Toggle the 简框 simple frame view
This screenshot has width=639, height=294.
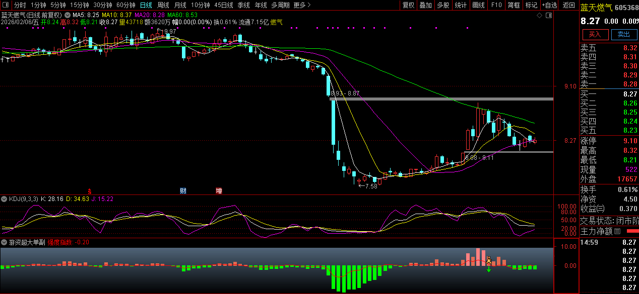coord(514,5)
